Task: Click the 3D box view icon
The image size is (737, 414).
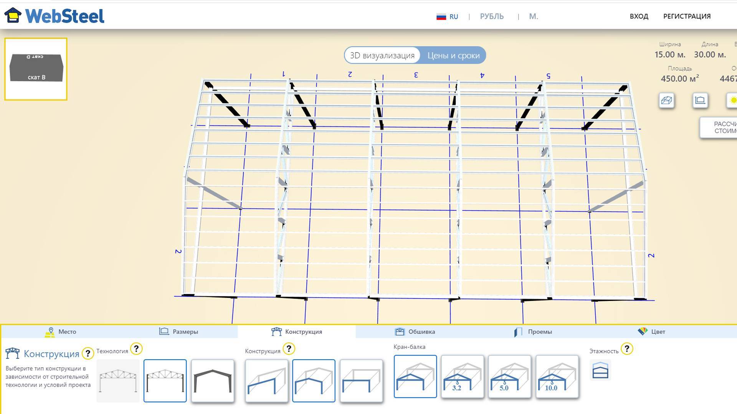Action: [666, 100]
